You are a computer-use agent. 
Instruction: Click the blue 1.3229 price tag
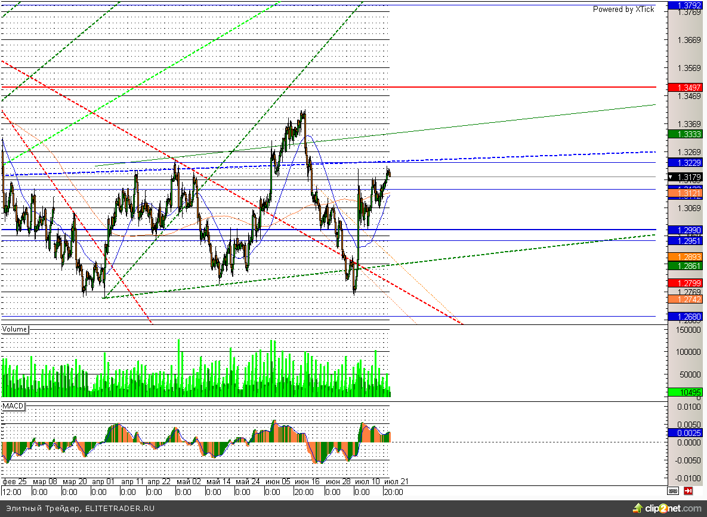click(685, 162)
